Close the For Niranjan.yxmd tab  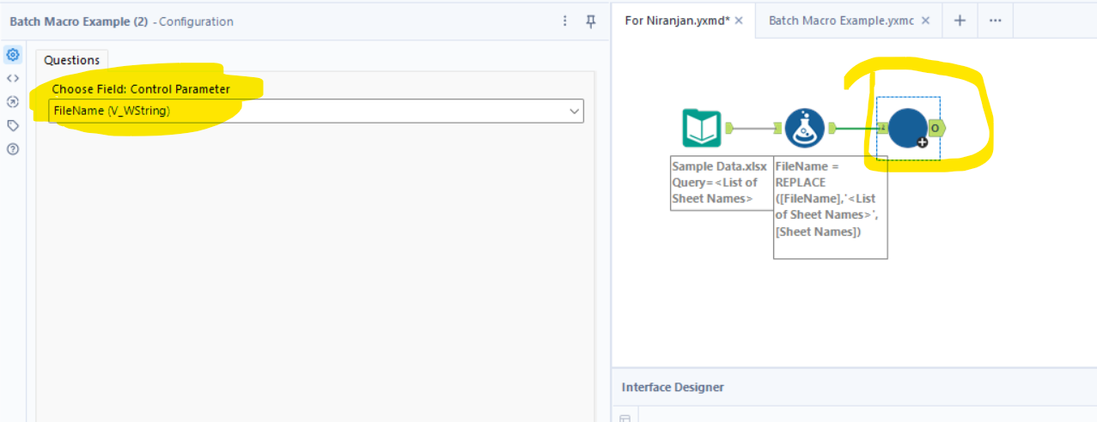(x=739, y=21)
